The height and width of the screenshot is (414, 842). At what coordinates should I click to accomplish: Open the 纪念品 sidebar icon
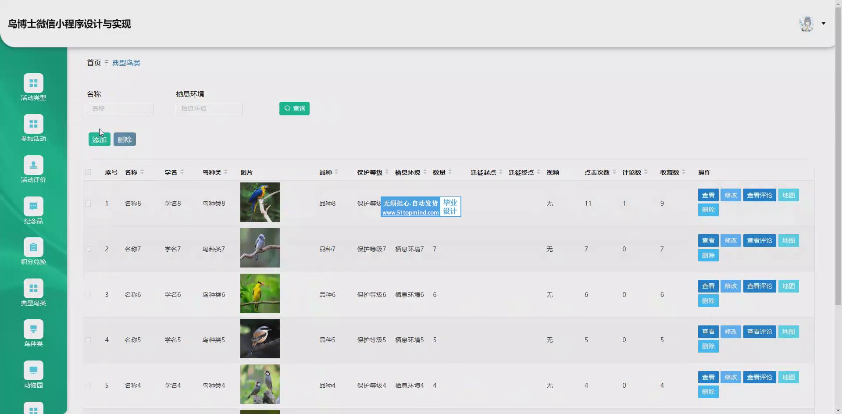click(33, 207)
